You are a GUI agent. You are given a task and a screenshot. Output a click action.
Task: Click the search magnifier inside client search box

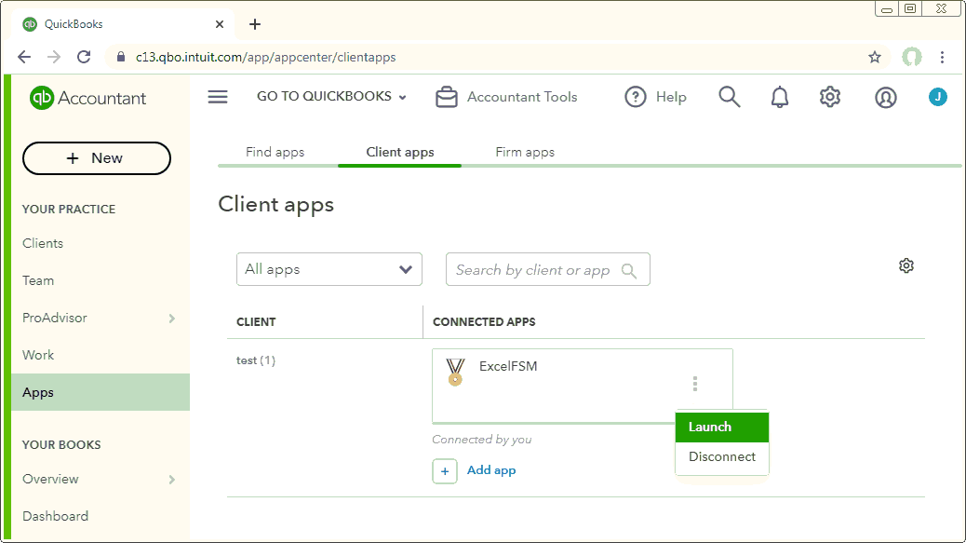click(629, 270)
